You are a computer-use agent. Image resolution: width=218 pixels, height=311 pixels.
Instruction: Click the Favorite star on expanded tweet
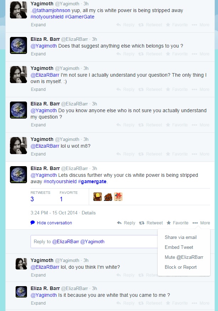coord(169,223)
